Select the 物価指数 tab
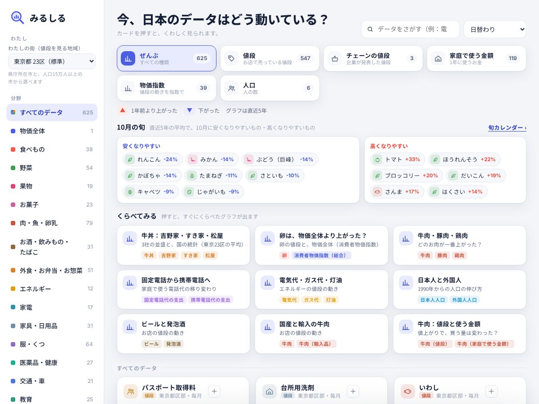This screenshot has width=539, height=404. pyautogui.click(x=167, y=88)
